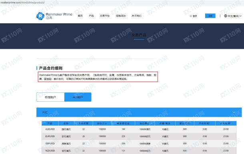Click margin value 225 in EURUSD row
The height and width of the screenshot is (154, 244).
(124, 136)
